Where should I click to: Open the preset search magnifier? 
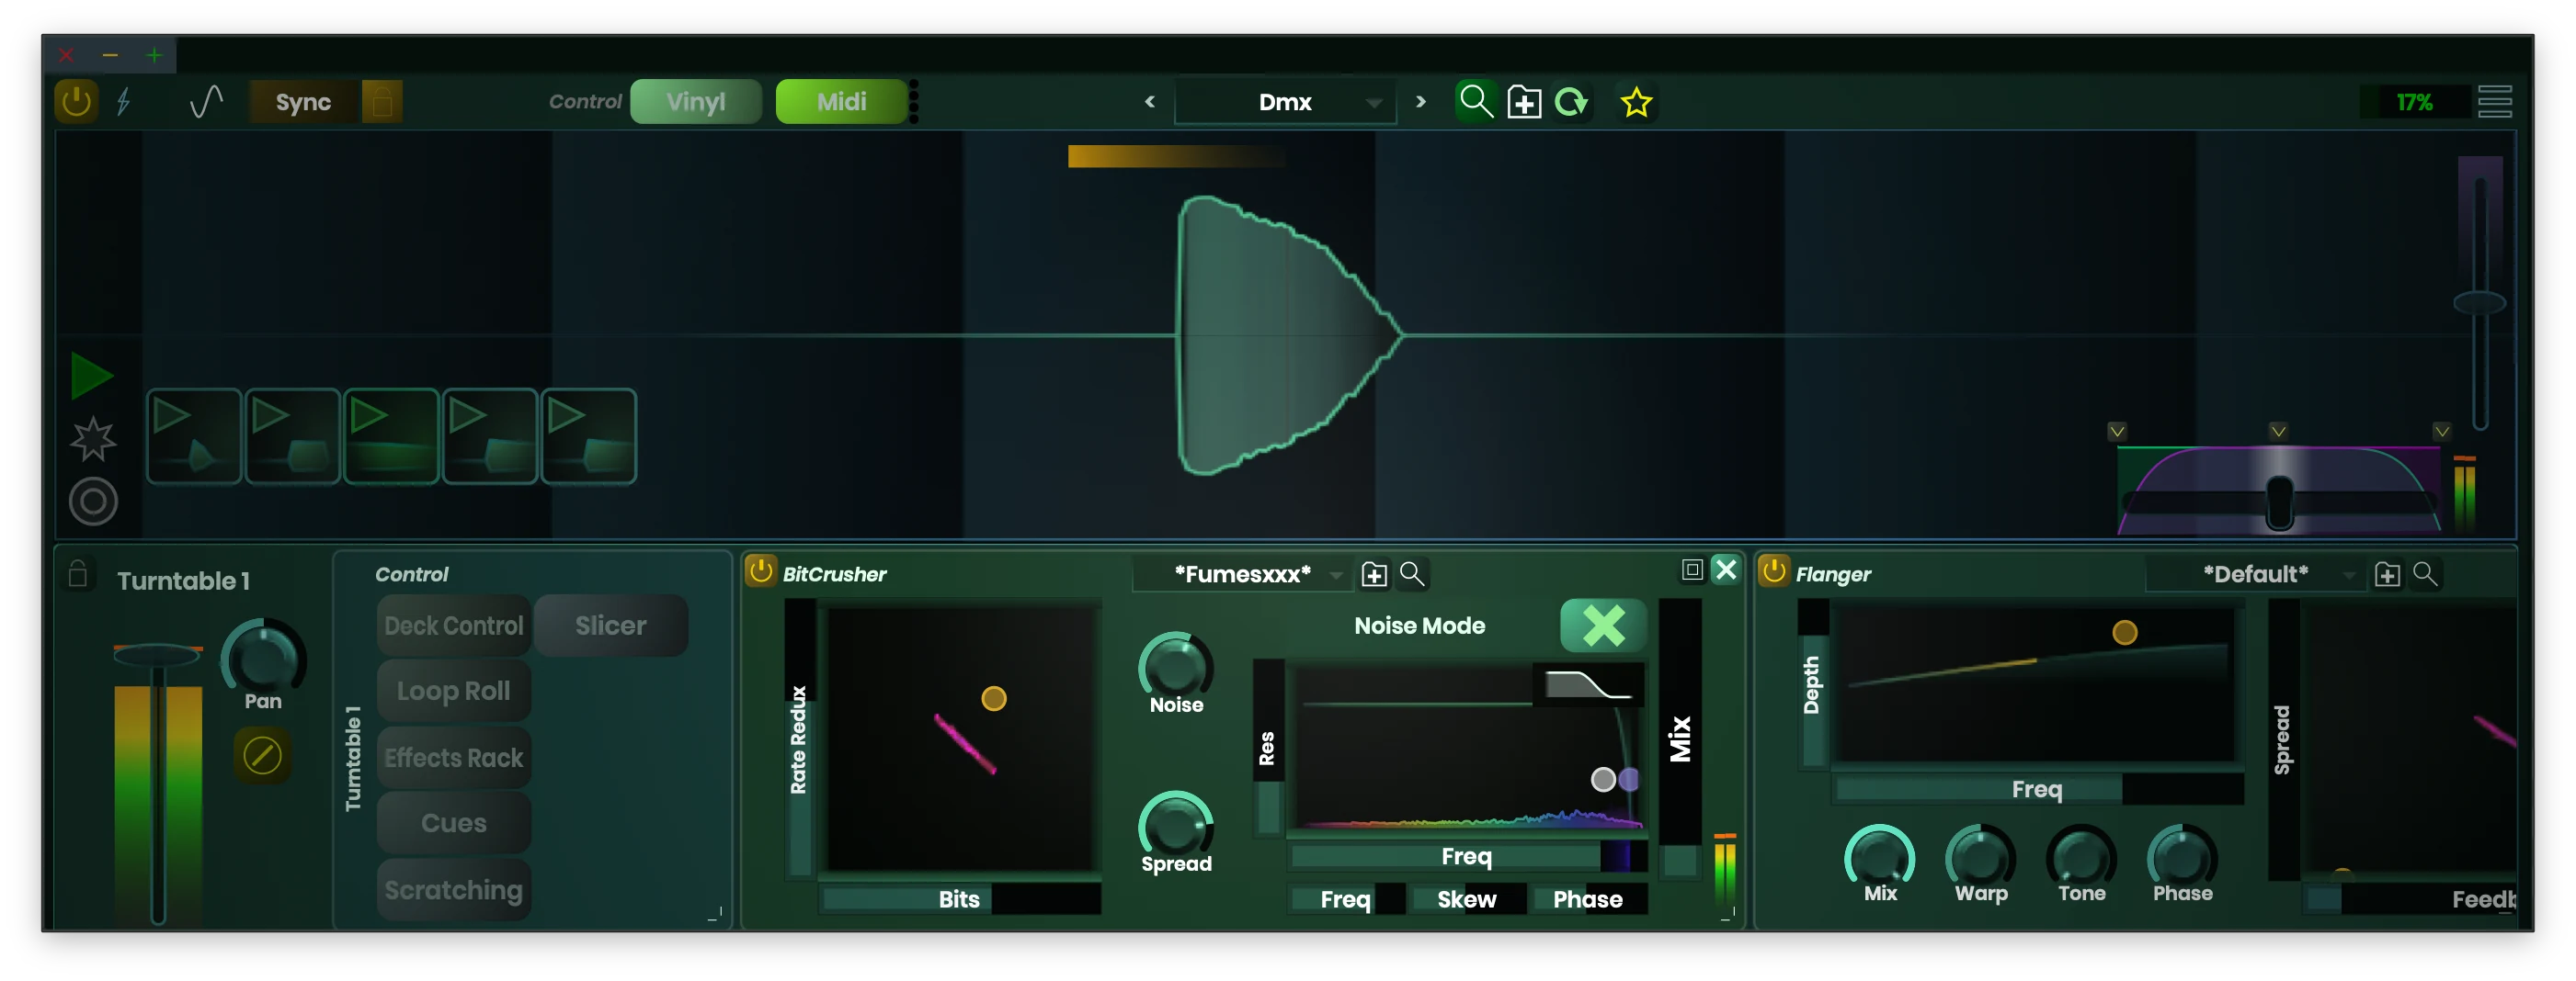pyautogui.click(x=1476, y=101)
